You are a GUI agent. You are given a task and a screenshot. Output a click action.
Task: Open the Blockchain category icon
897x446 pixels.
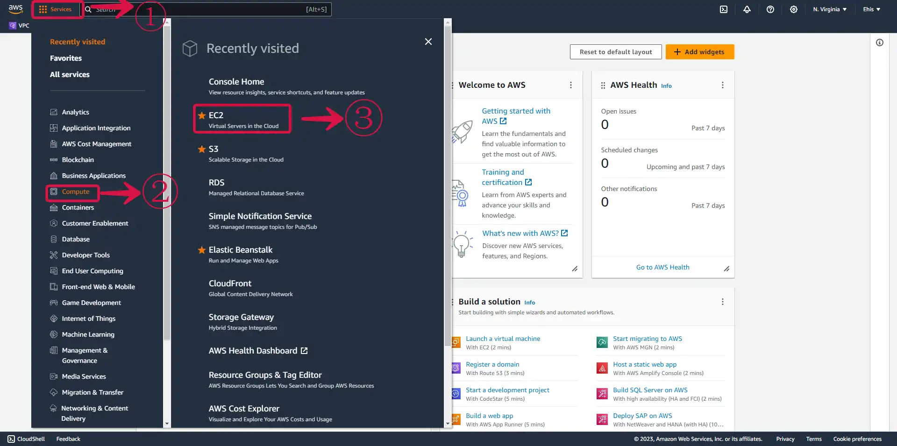(54, 160)
